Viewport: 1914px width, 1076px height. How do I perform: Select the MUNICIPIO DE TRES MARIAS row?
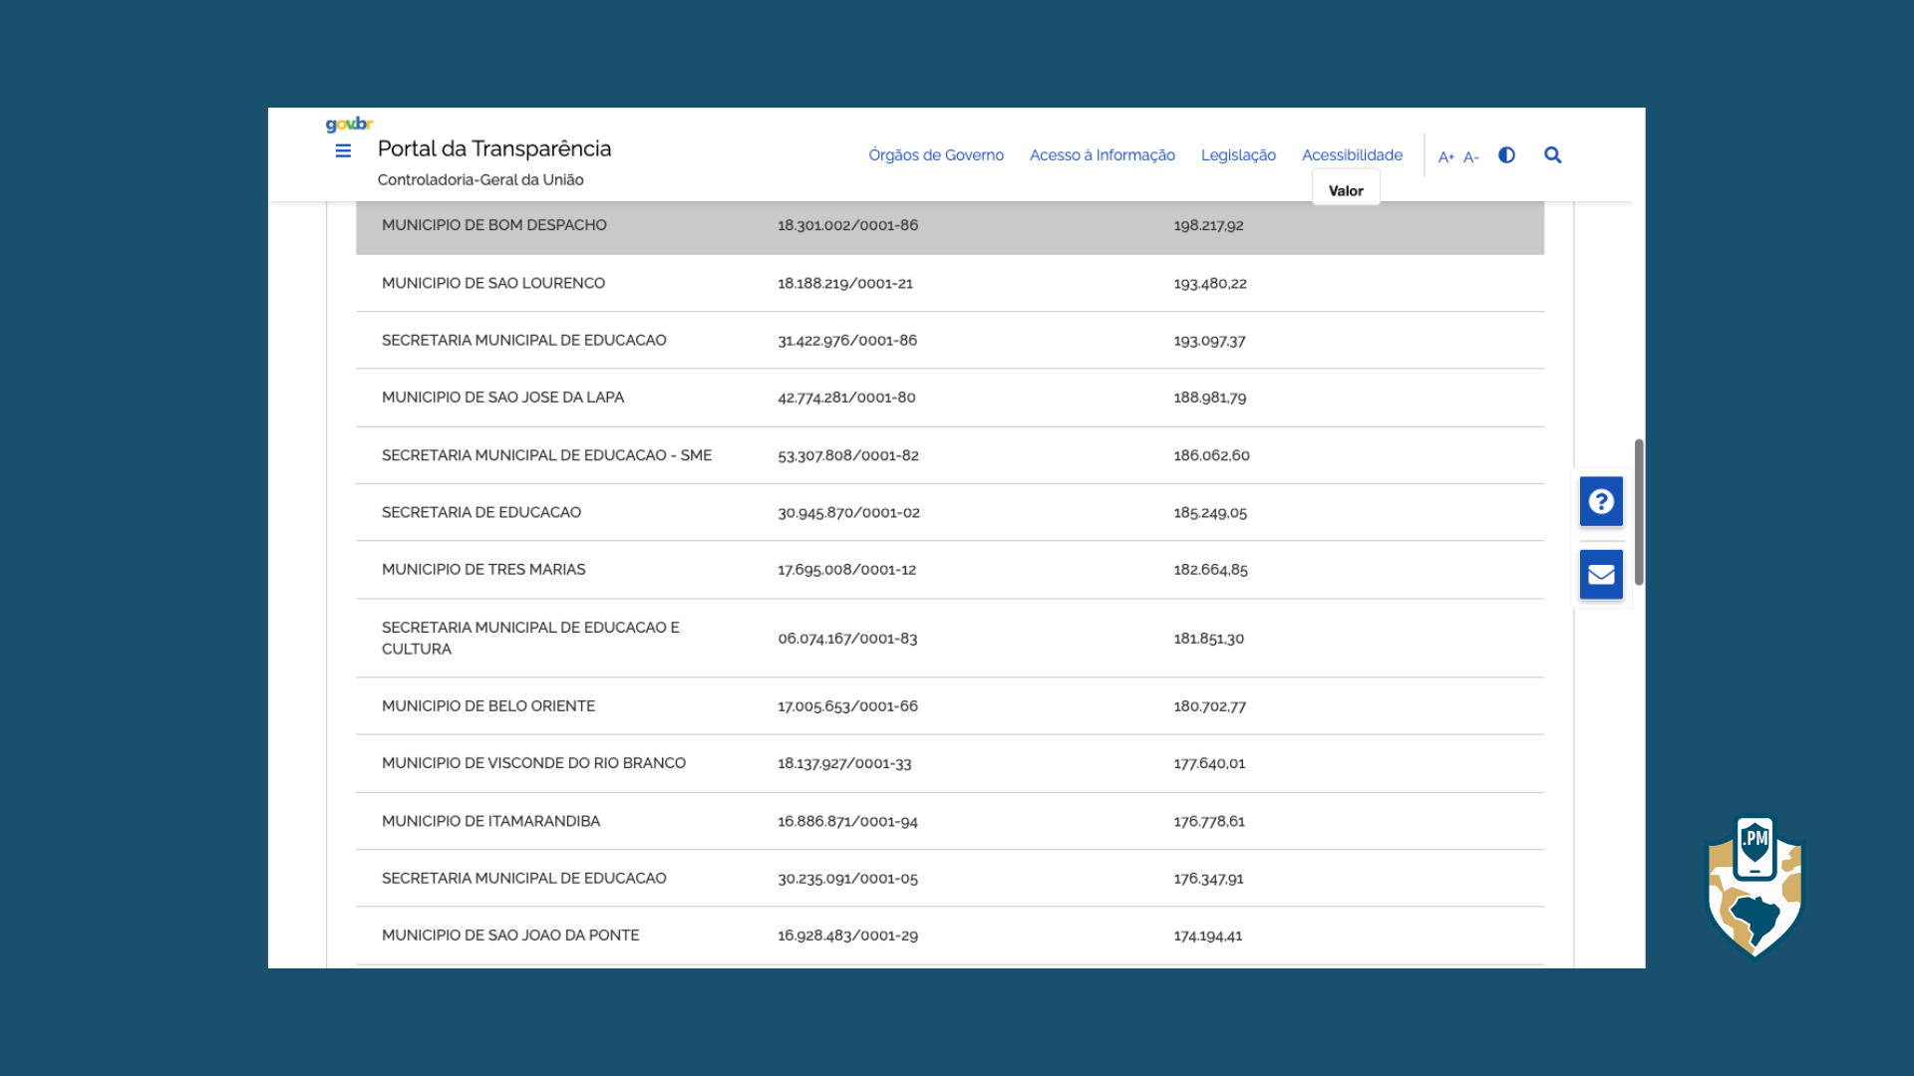[x=483, y=570]
